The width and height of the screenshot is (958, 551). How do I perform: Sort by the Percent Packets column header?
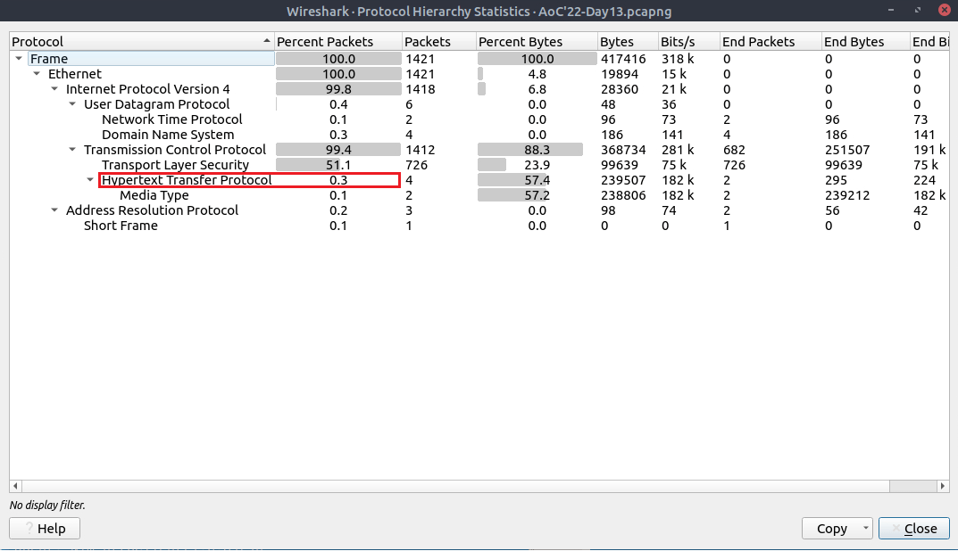(x=337, y=42)
